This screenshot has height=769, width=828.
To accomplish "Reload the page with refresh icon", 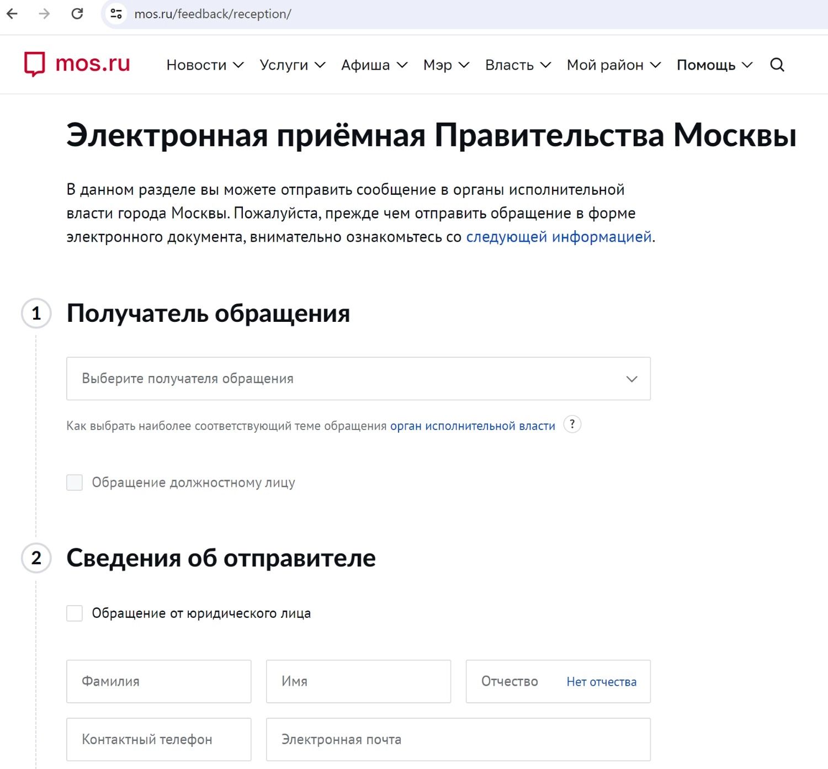I will coord(77,14).
